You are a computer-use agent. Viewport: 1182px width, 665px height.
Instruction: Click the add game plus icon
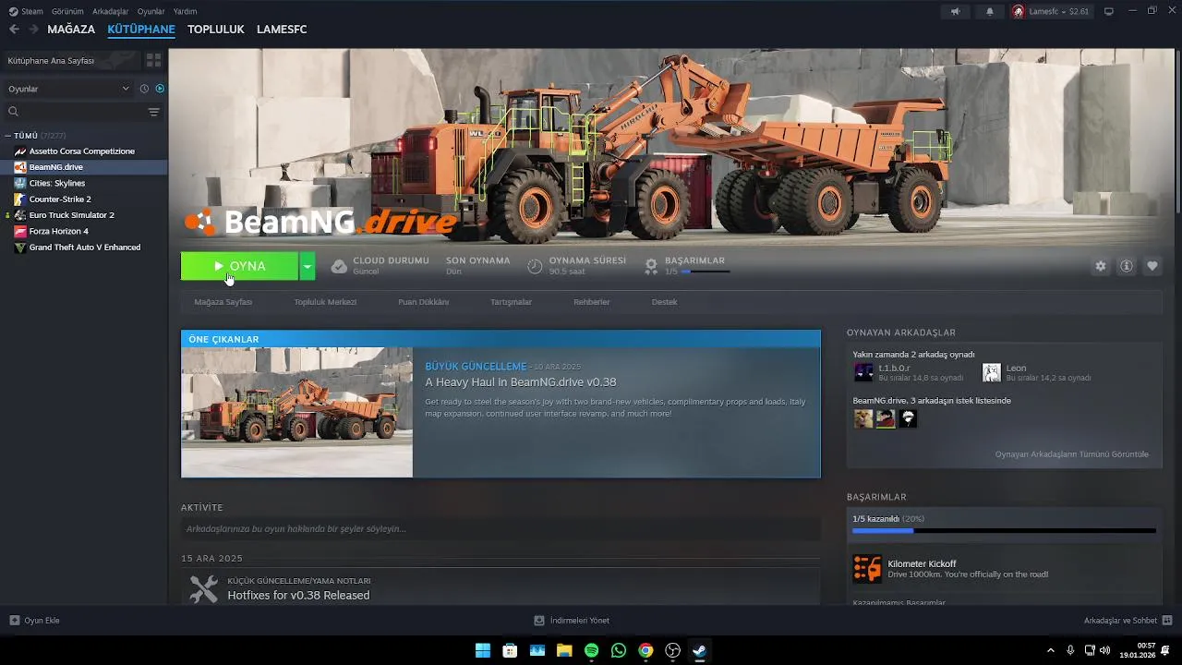coord(14,621)
